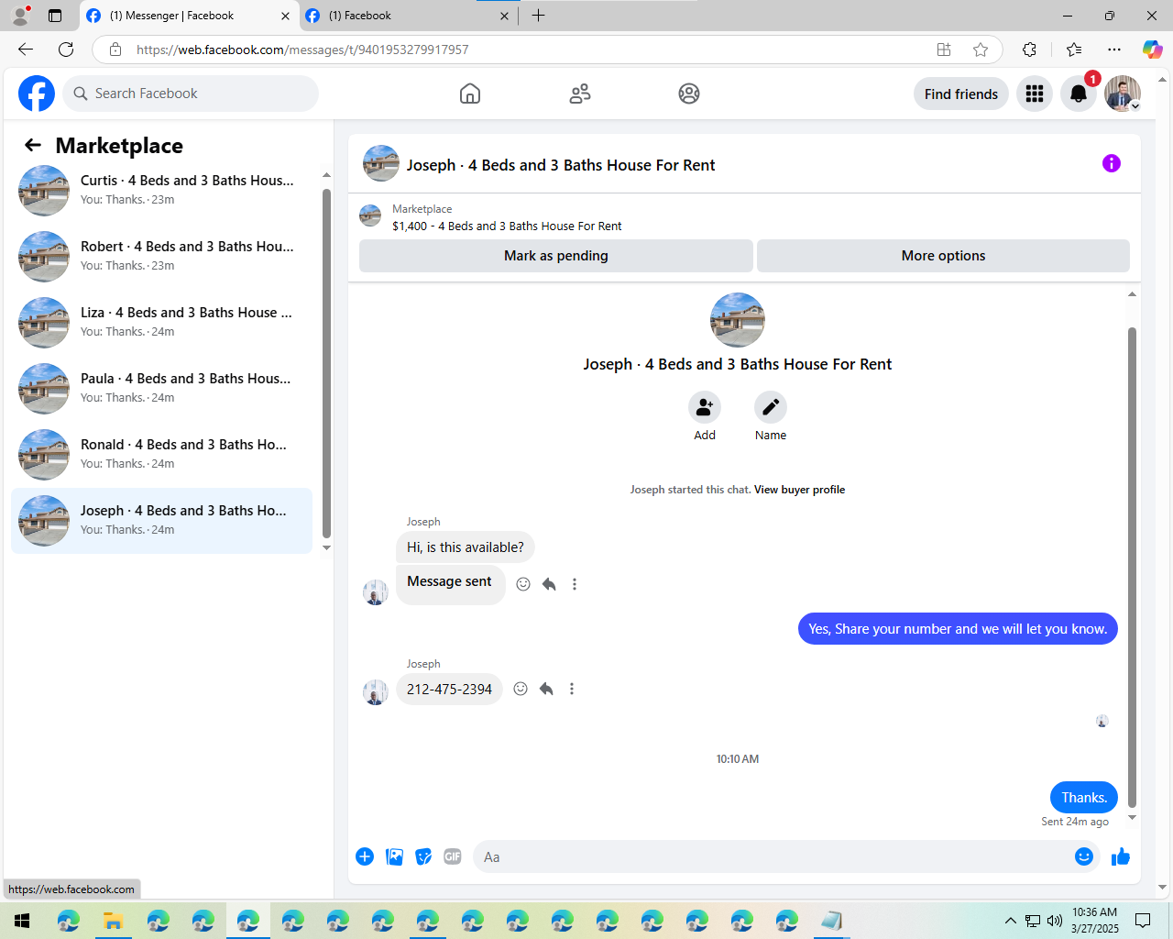
Task: Open the chat with Robert
Action: 161,257
